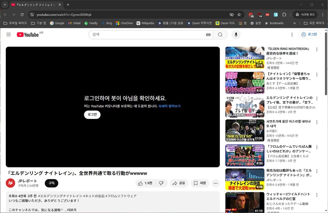Open the 8:20 フロムのゲーム thumbnail
Image resolution: width=328 pixels, height=213 pixels.
245,156
